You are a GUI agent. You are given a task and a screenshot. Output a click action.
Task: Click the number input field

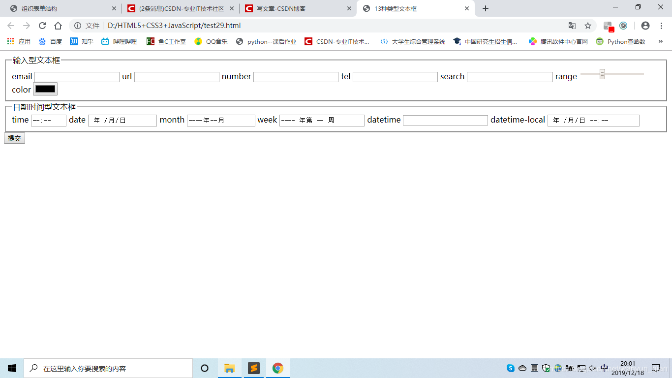[296, 77]
